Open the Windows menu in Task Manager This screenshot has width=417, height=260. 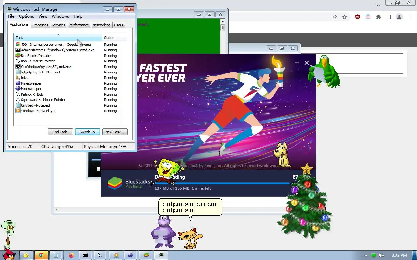(60, 16)
